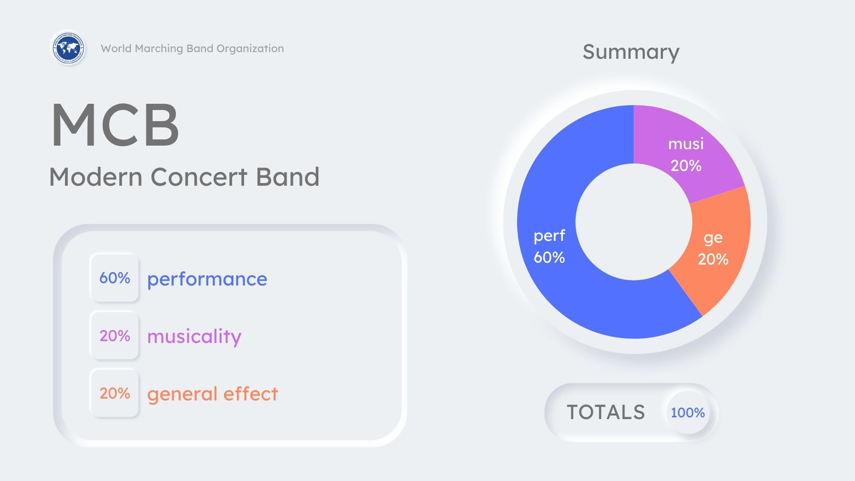
Task: Click the orange 20% general effect badge
Action: click(114, 393)
